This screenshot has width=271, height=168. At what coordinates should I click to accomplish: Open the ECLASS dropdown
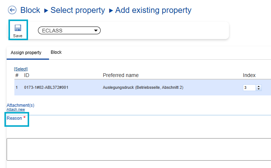[x=69, y=31]
